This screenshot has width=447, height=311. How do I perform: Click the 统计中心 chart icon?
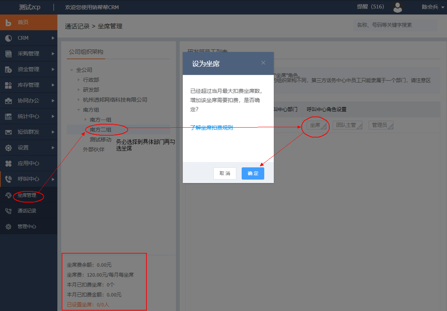click(8, 117)
